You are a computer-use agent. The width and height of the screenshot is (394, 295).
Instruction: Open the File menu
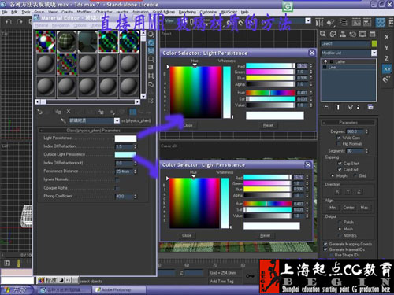point(5,12)
